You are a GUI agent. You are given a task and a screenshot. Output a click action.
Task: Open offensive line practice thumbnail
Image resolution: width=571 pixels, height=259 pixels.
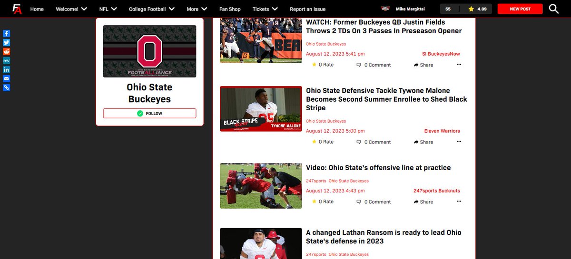coord(261,186)
